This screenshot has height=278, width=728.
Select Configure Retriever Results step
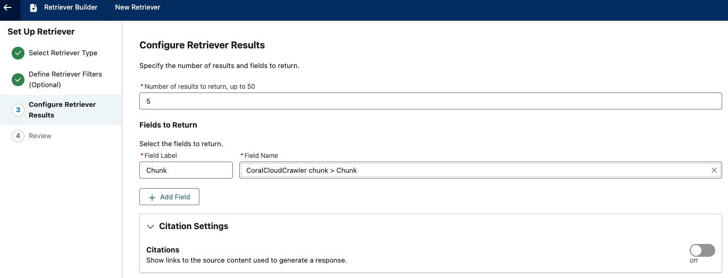tap(62, 110)
